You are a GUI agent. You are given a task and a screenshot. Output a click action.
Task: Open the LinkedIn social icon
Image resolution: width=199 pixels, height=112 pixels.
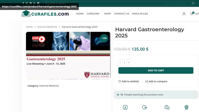34,3
